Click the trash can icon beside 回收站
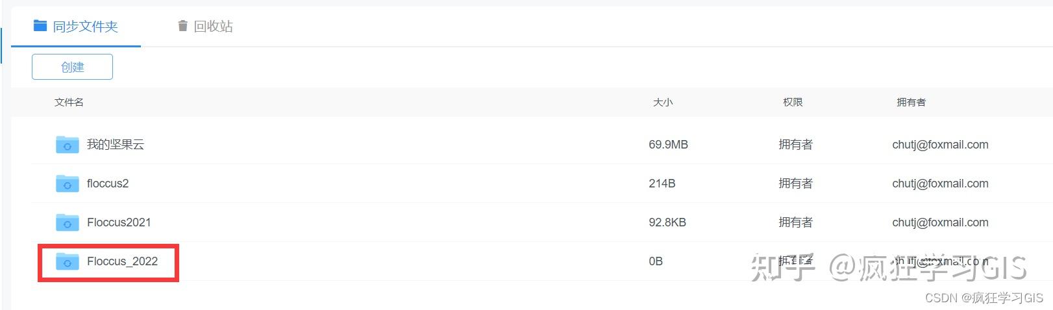The image size is (1053, 310). click(x=182, y=26)
